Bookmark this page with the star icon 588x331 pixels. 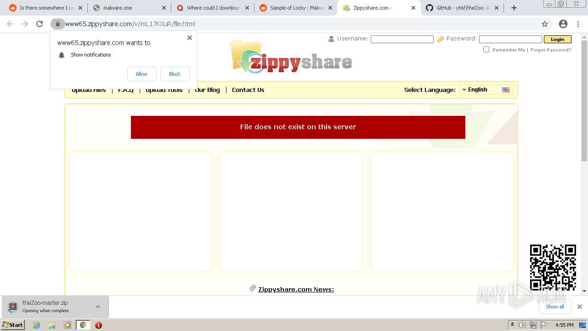[545, 24]
